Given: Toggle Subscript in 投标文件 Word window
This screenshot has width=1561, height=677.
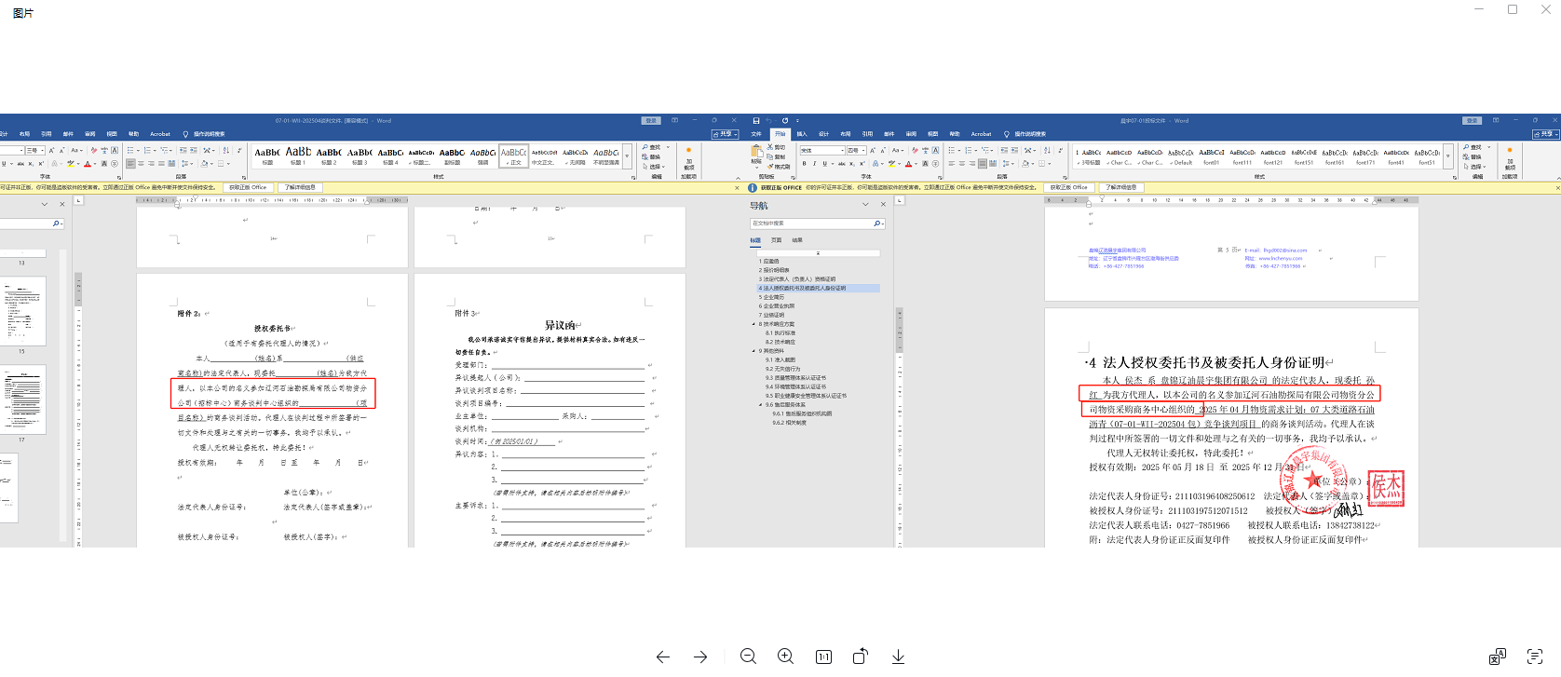Looking at the screenshot, I should [x=852, y=164].
